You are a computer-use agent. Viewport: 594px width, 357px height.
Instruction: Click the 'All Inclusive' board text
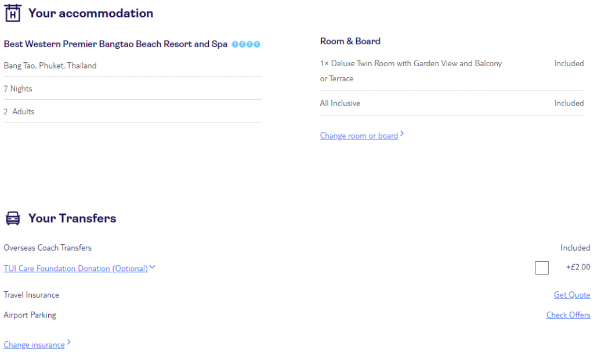tap(340, 103)
